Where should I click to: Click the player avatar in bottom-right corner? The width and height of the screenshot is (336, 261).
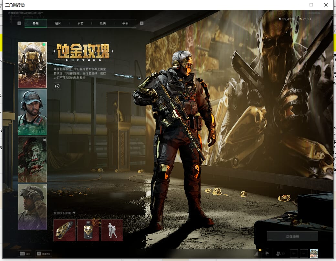click(x=314, y=254)
